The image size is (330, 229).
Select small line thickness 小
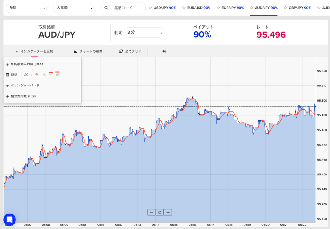point(44,75)
